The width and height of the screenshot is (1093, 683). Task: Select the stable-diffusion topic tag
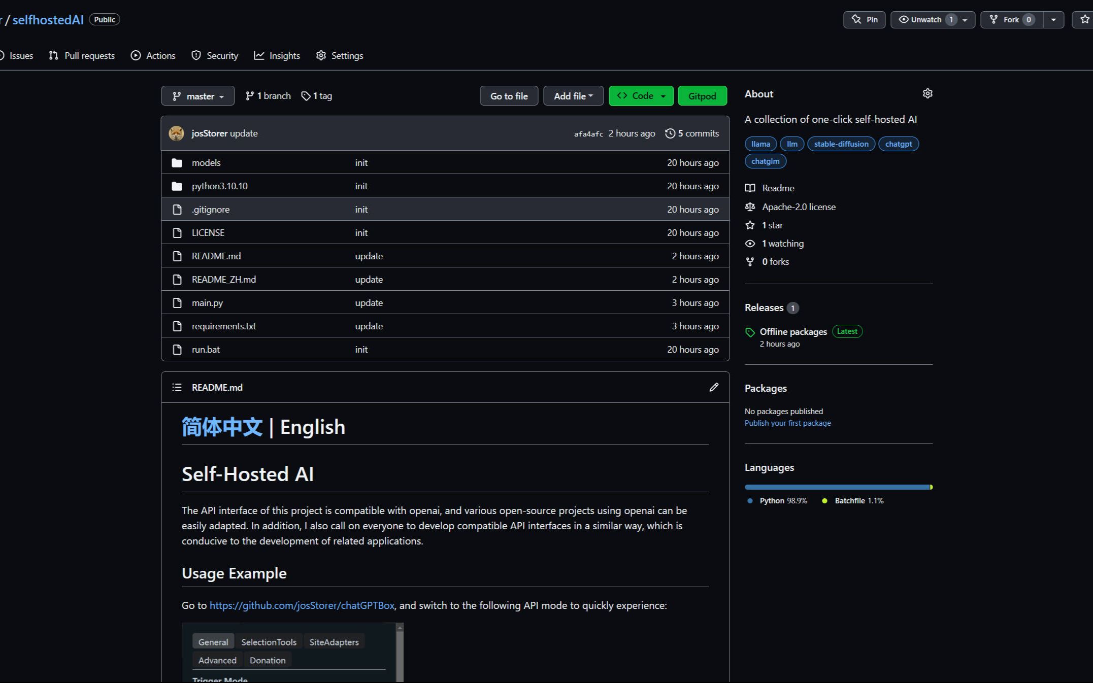click(841, 144)
